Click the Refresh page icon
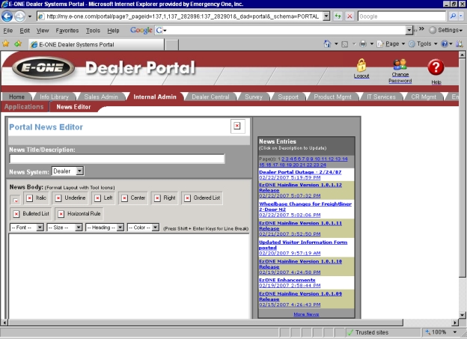This screenshot has height=339, width=467. (338, 16)
